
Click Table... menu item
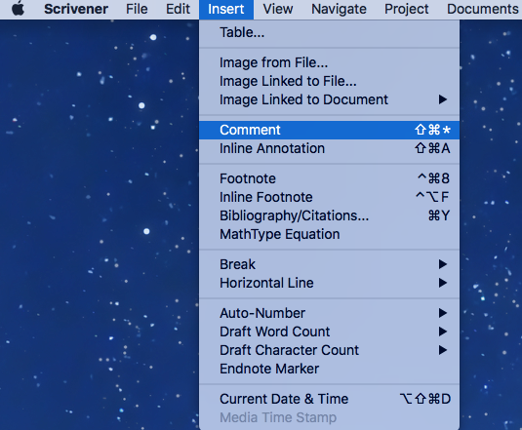tap(329, 32)
